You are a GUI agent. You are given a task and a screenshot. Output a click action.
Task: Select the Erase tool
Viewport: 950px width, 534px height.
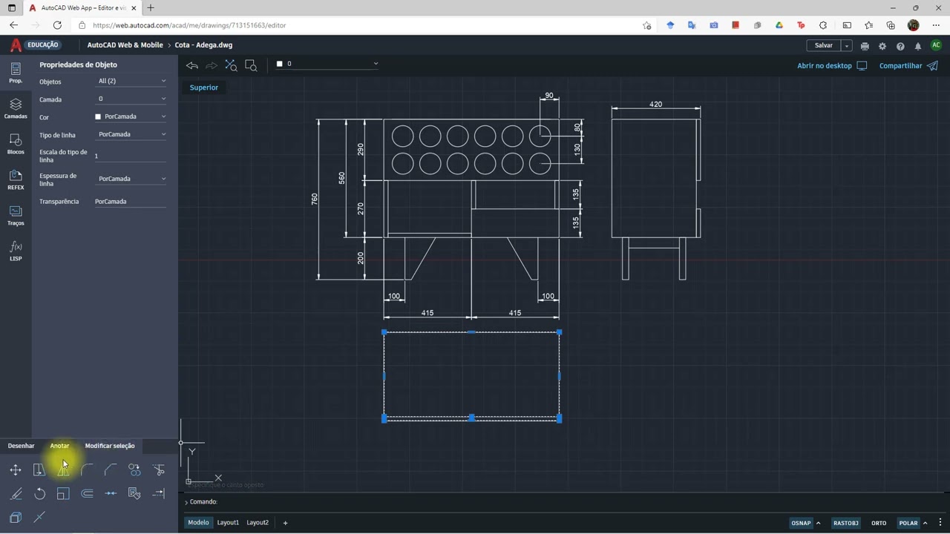(16, 493)
